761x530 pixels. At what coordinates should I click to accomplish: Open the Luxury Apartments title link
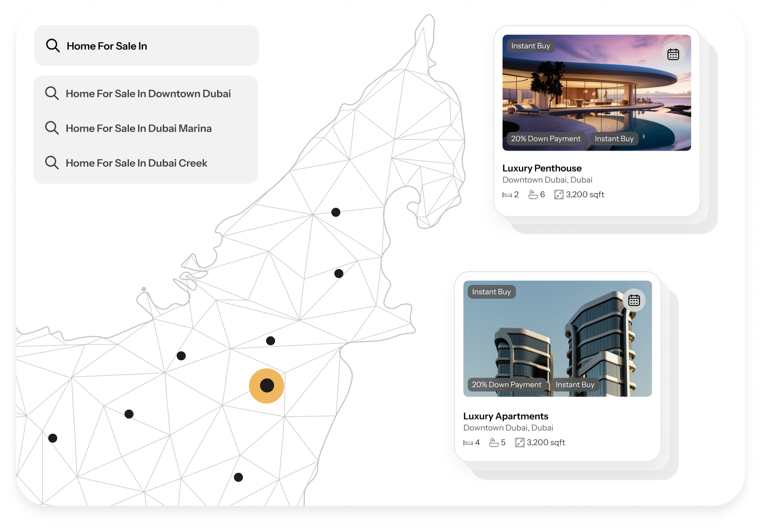click(505, 416)
